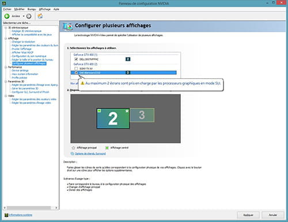The height and width of the screenshot is (222, 288).
Task: Open the Fichier menu
Action: 7,9
